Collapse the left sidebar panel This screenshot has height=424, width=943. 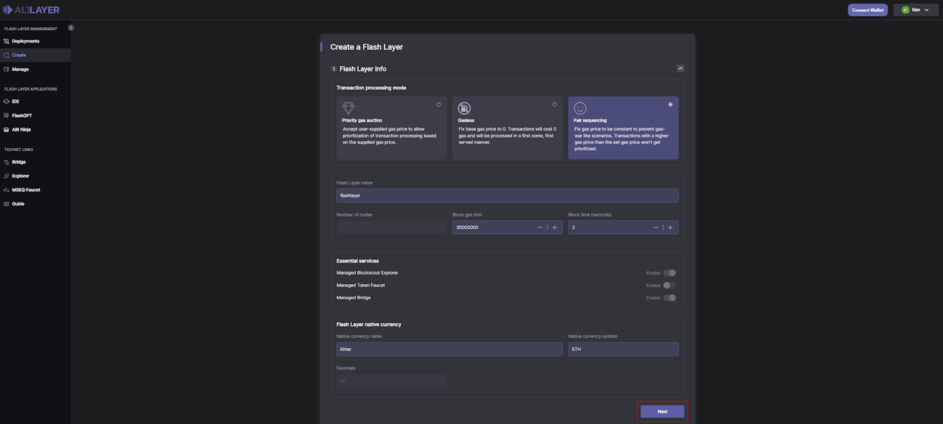71,28
